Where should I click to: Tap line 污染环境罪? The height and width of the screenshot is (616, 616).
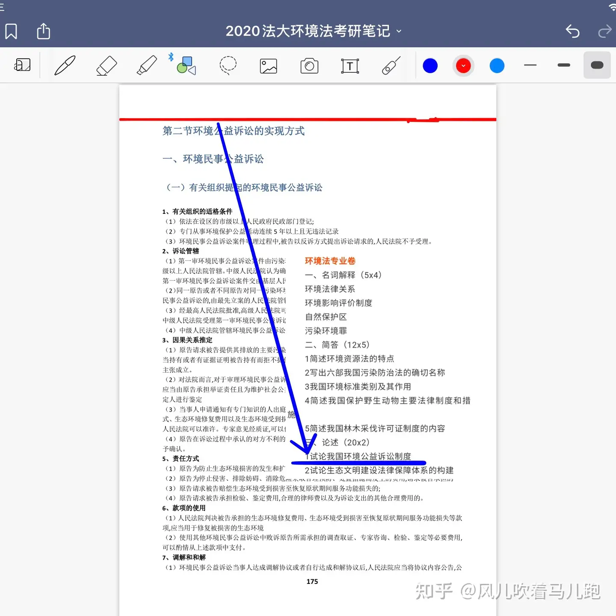pos(326,331)
